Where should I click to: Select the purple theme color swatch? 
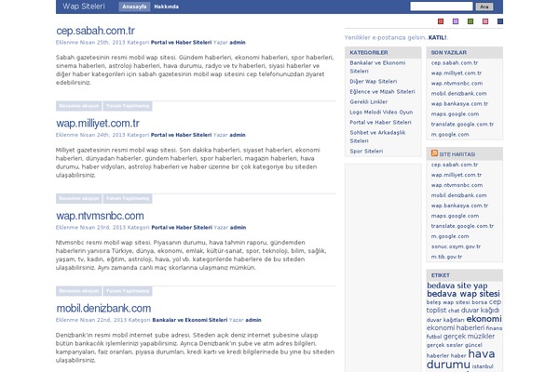pyautogui.click(x=456, y=21)
